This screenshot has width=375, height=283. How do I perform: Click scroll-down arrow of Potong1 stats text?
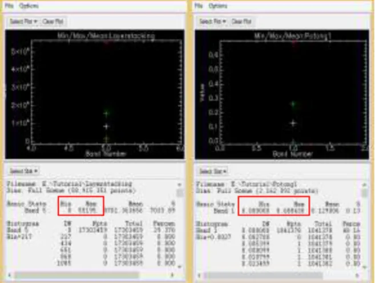tap(364, 267)
